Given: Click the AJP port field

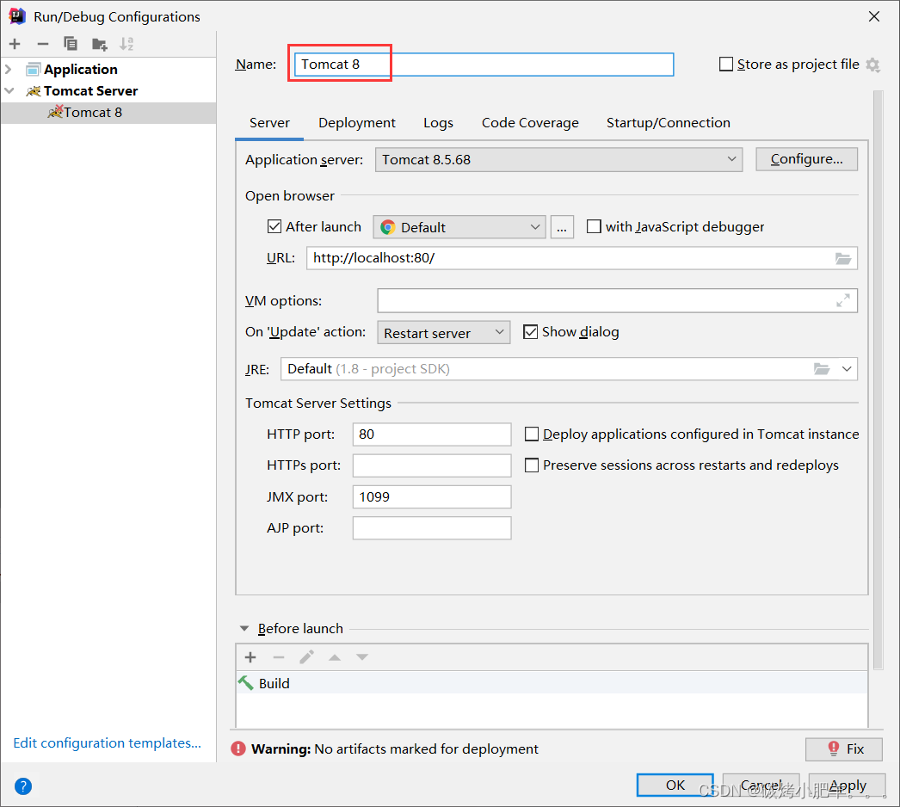Looking at the screenshot, I should [432, 528].
